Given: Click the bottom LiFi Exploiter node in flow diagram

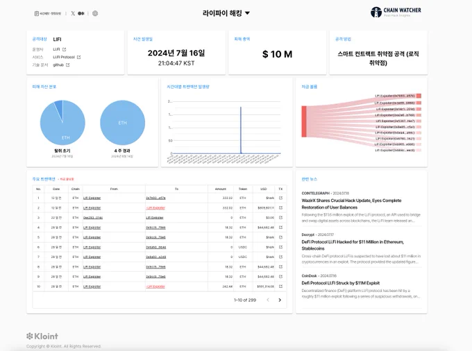Looking at the screenshot, I should pyautogui.click(x=419, y=150).
